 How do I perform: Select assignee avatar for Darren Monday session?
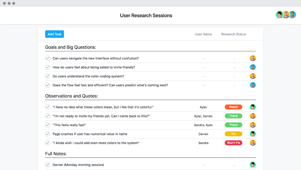(253, 164)
